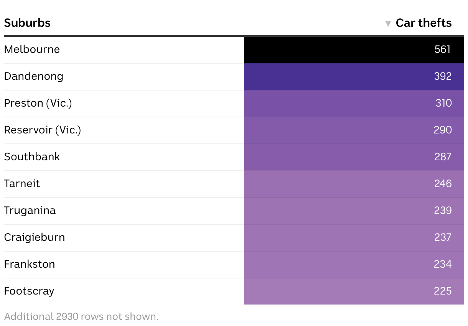Sort by the Car thefts column header
Viewport: 468px width, 326px height.
click(424, 23)
